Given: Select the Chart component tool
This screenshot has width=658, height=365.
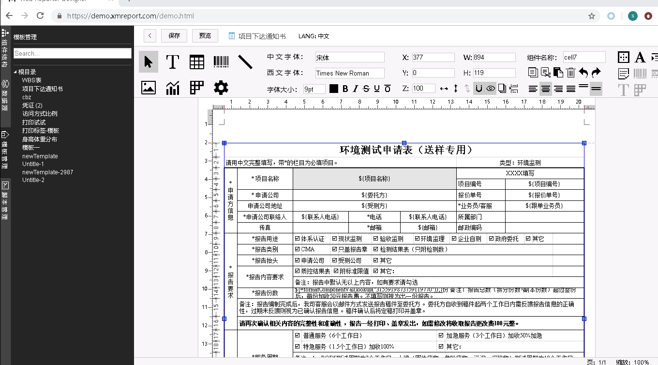Looking at the screenshot, I should pyautogui.click(x=173, y=88).
